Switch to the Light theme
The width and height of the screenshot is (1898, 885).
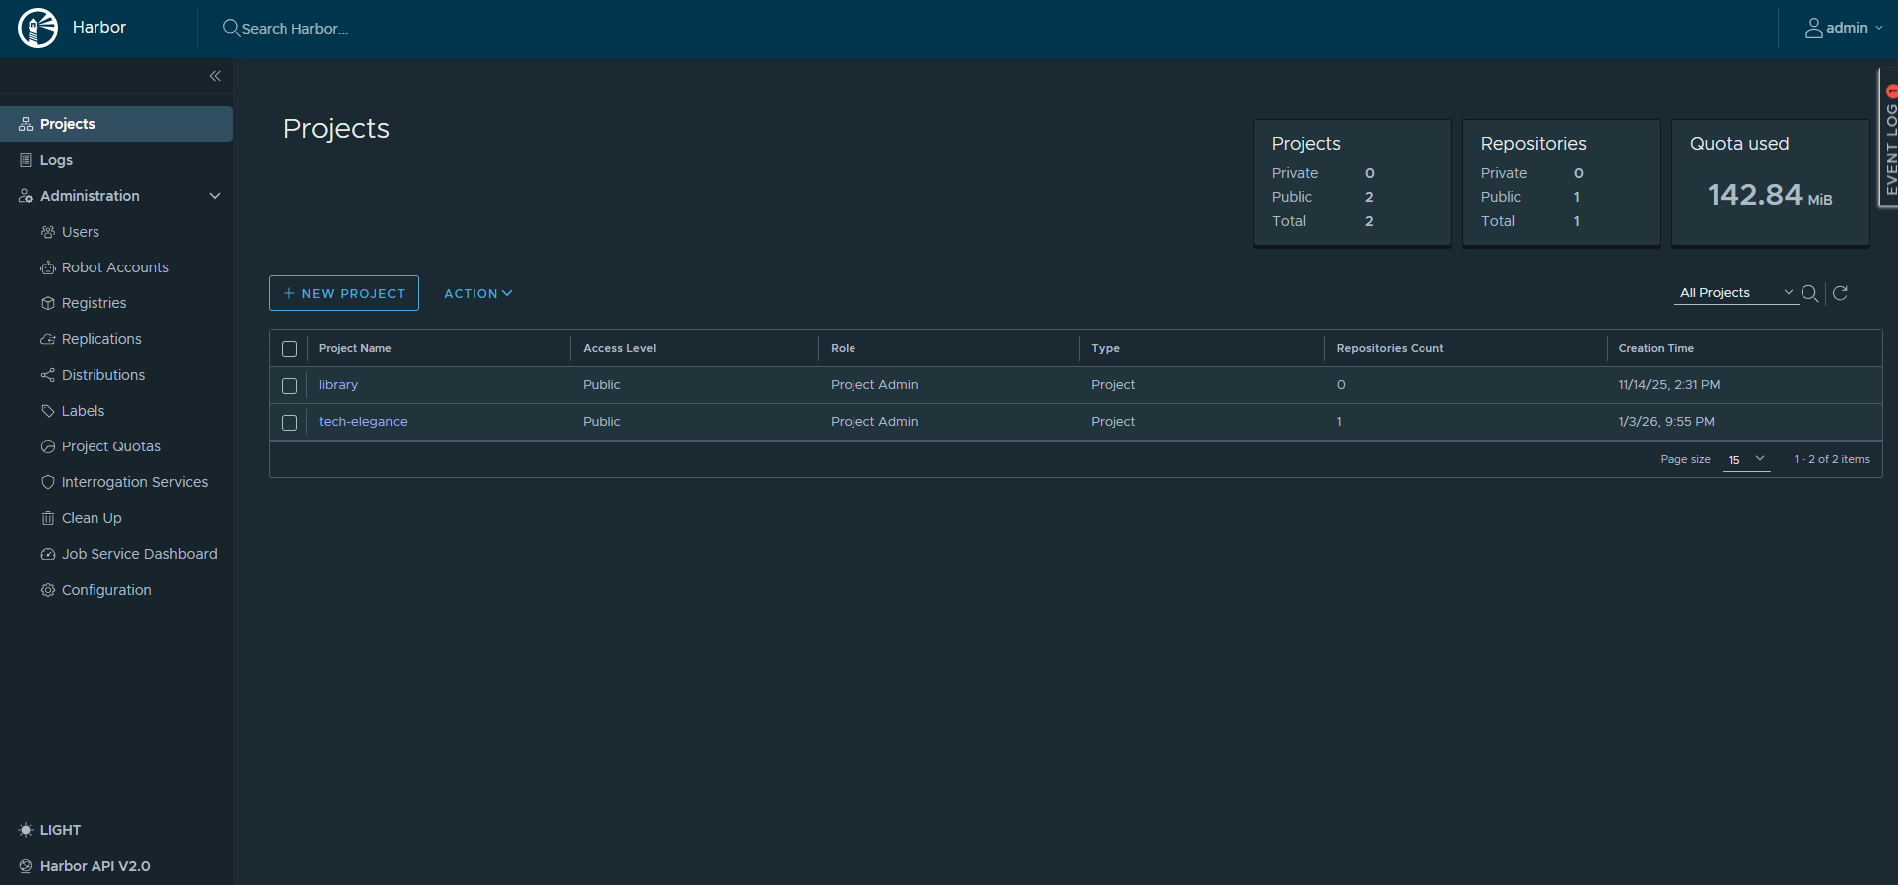[50, 830]
